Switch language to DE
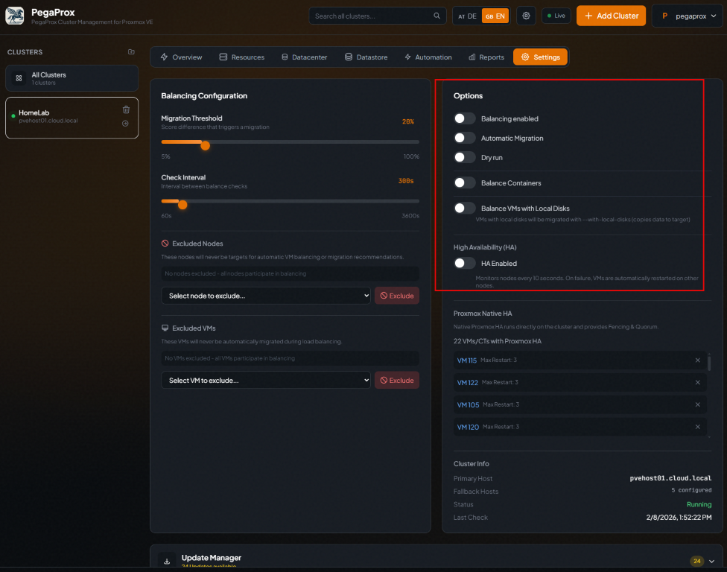This screenshot has width=727, height=572. (467, 16)
